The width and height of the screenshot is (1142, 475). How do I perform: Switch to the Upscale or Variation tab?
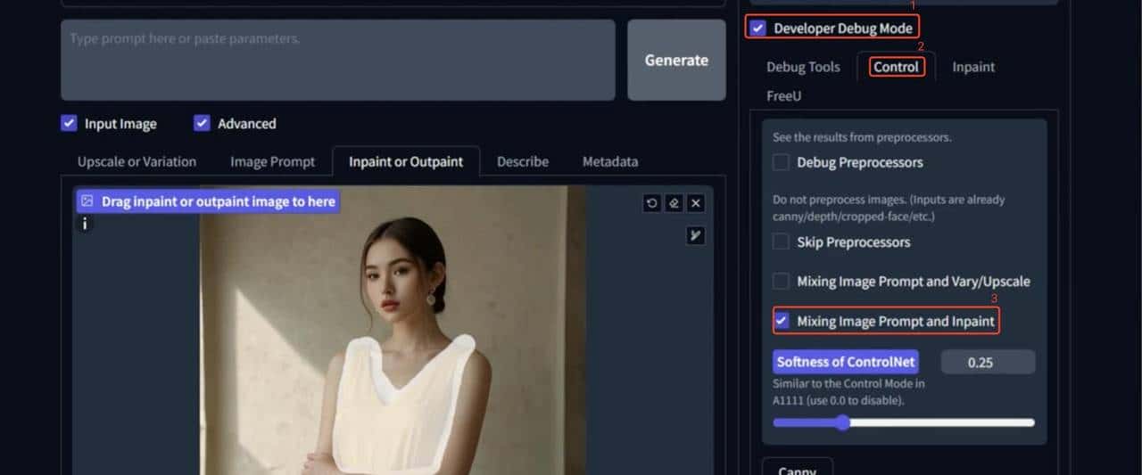137,161
